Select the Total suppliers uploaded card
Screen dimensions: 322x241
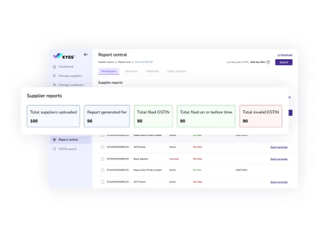click(x=53, y=116)
